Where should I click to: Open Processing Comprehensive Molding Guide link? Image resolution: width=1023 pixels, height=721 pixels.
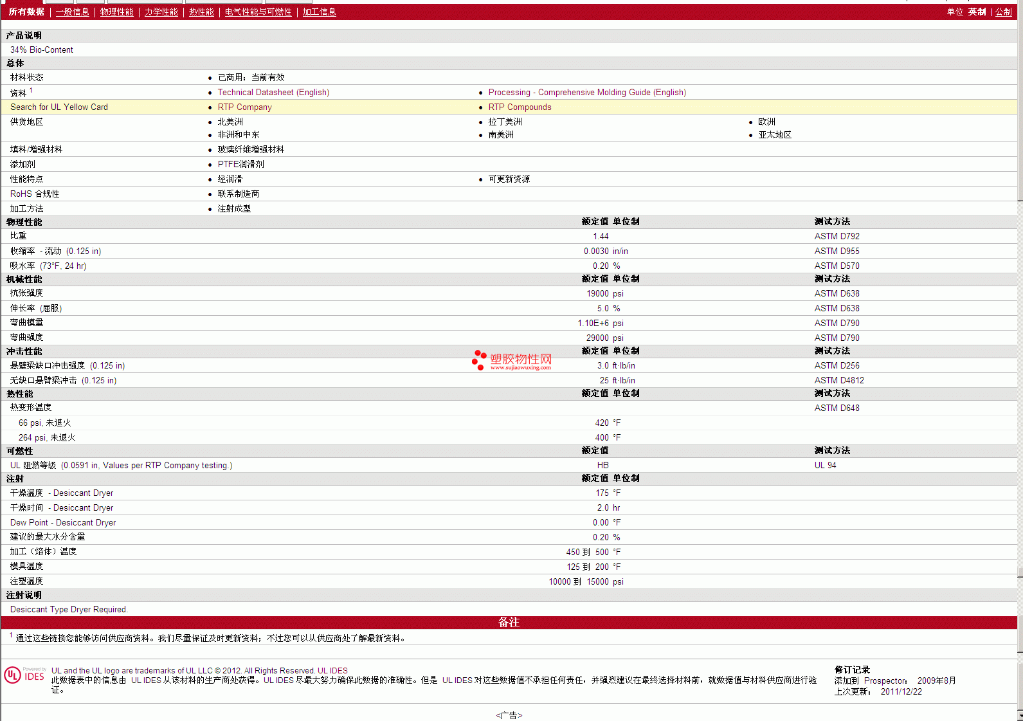(x=587, y=93)
